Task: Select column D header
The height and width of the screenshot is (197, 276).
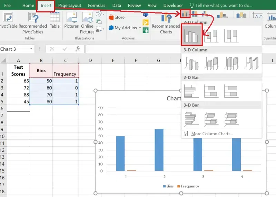Action: 90,60
